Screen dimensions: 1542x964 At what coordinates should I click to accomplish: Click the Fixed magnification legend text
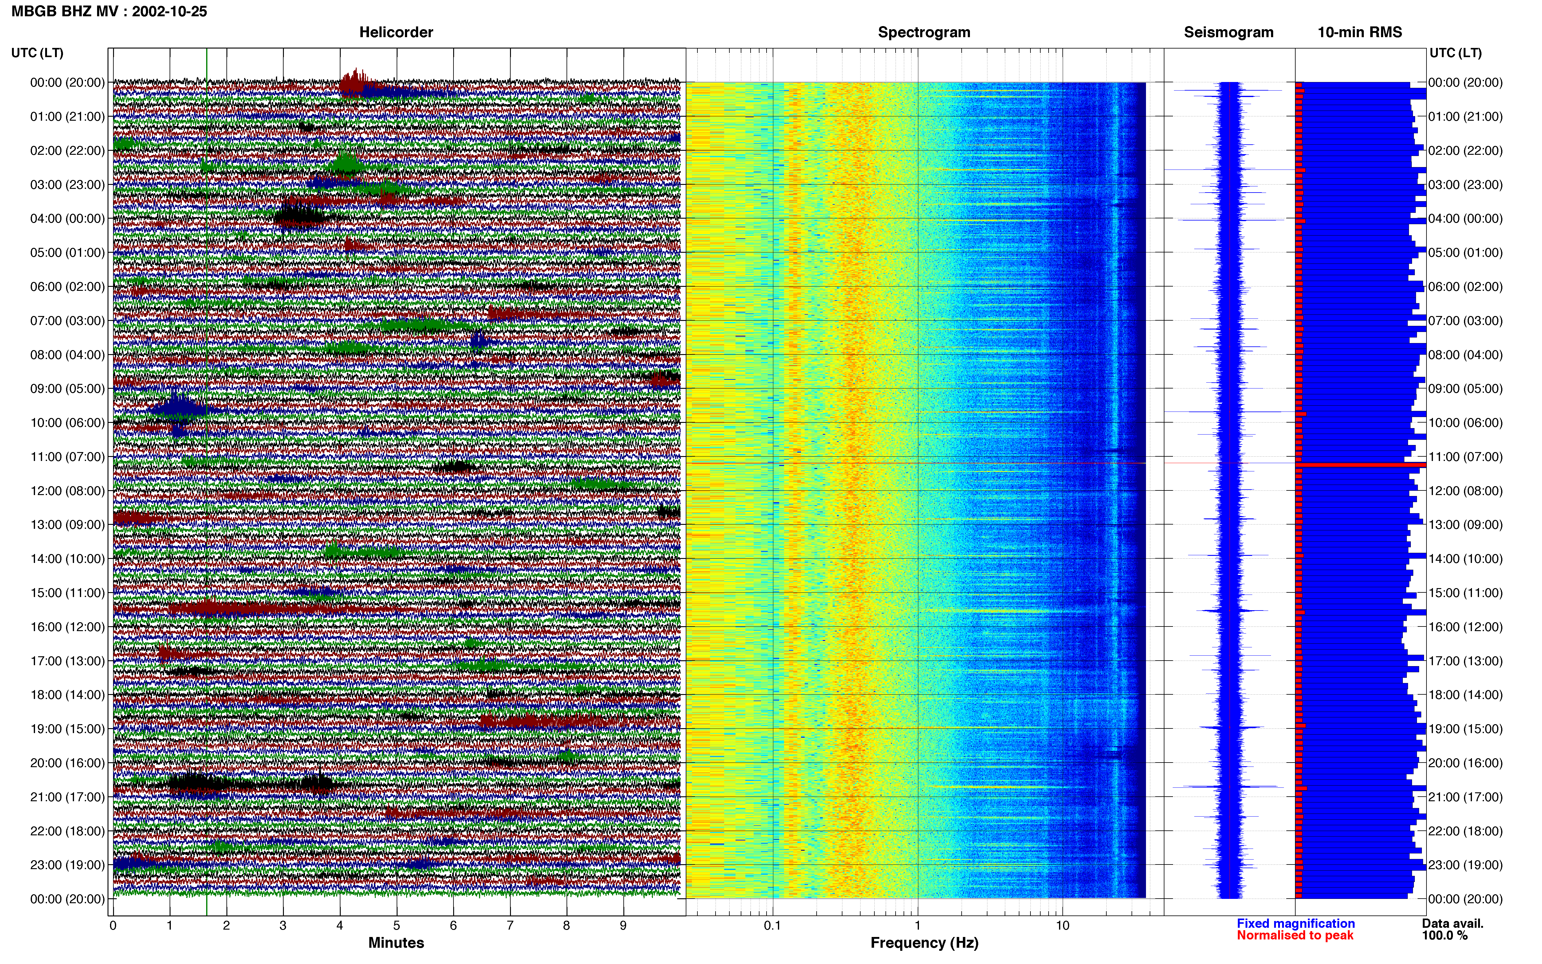click(x=1295, y=923)
